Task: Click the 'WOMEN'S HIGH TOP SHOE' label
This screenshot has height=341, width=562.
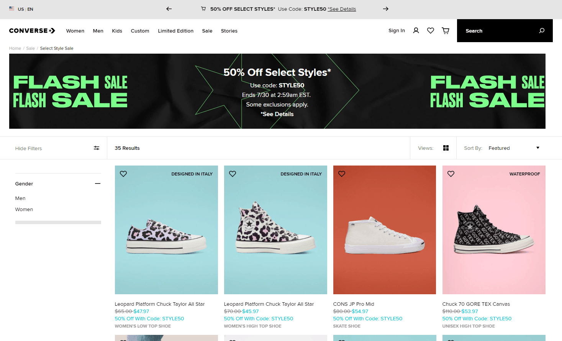Action: pos(252,326)
